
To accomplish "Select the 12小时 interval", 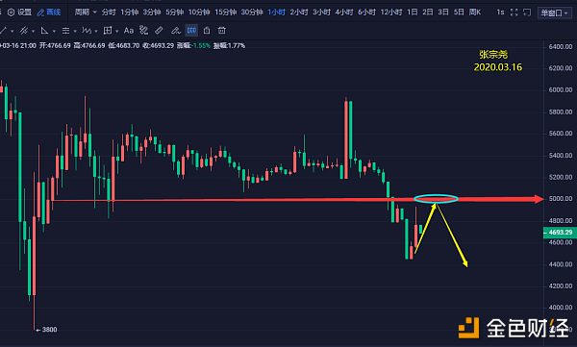I will [391, 12].
